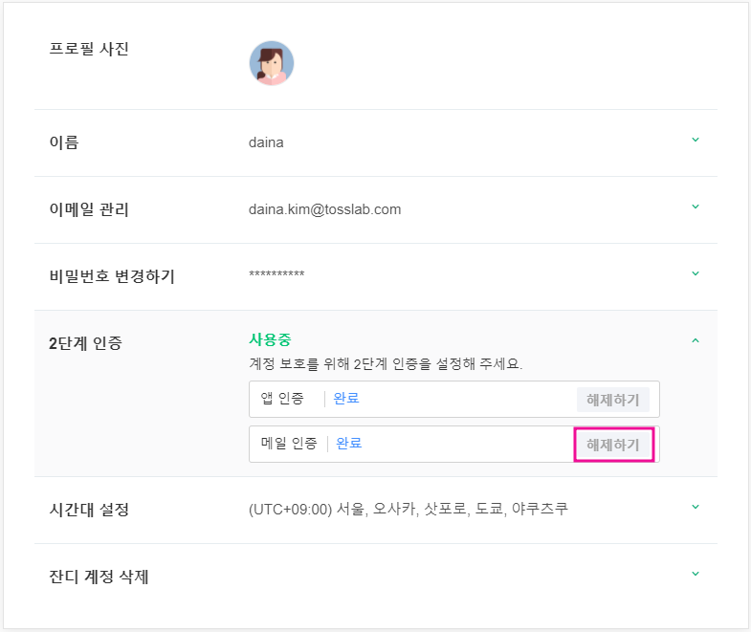Click the daina.kim@tosslab.com email value
This screenshot has width=751, height=632.
click(x=324, y=209)
